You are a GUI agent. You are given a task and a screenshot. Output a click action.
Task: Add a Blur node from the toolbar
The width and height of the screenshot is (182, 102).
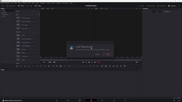click(49, 66)
